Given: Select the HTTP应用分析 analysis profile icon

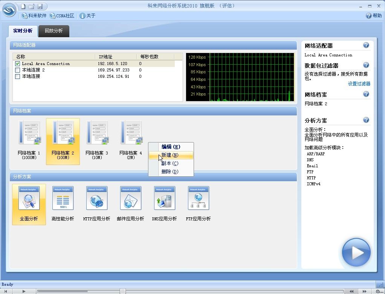Looking at the screenshot, I should pyautogui.click(x=97, y=199).
